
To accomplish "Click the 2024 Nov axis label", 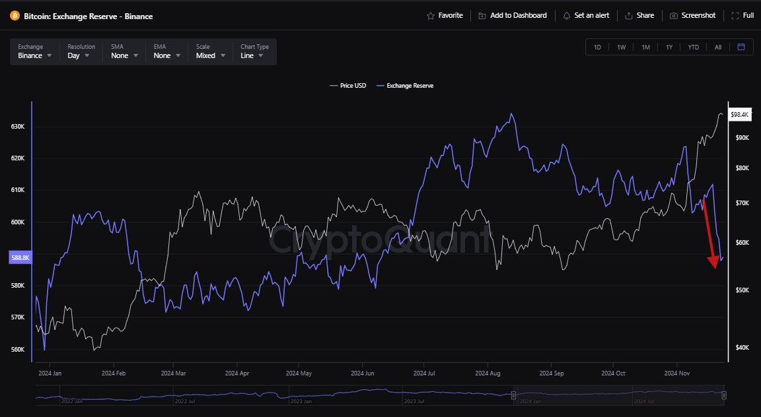I will coord(677,373).
